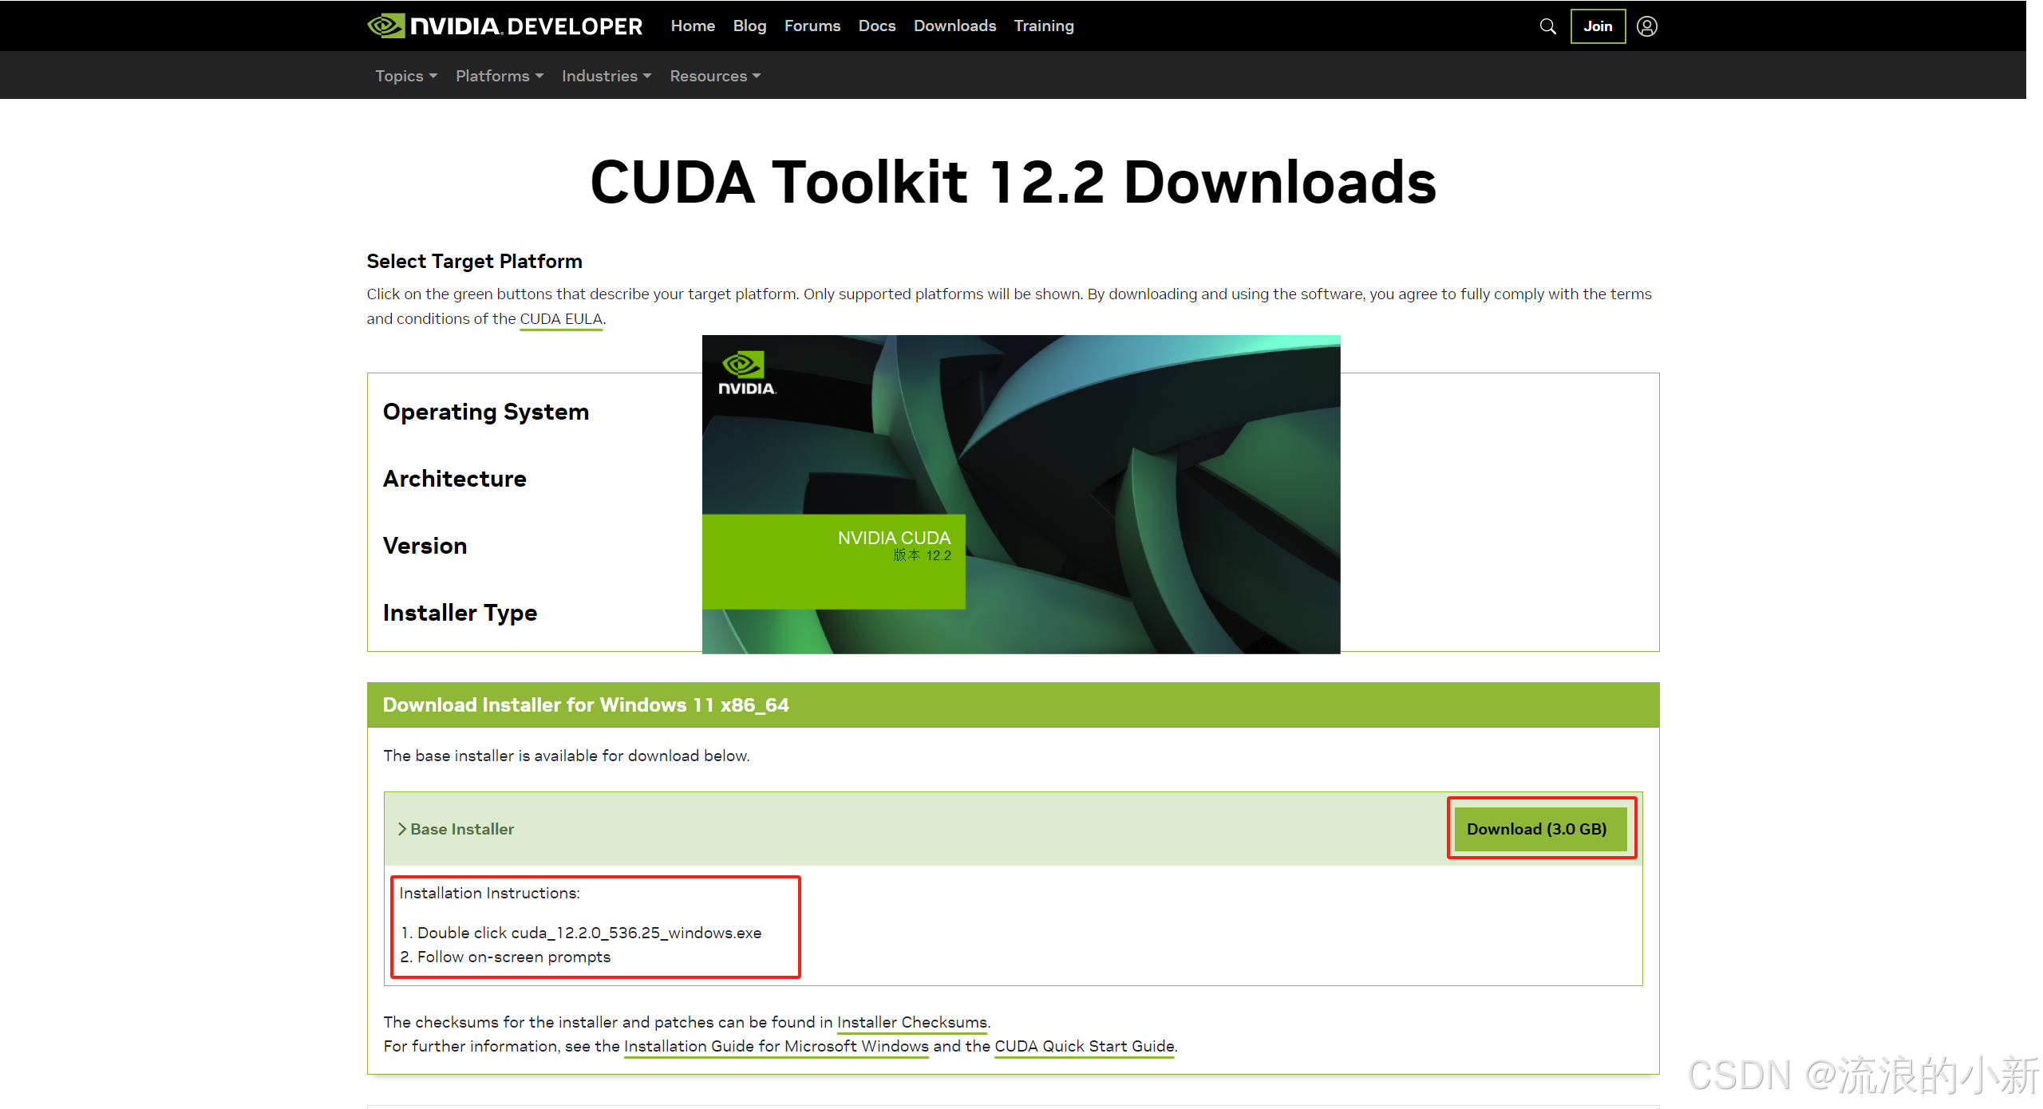Click the search magnifier icon

click(1547, 26)
